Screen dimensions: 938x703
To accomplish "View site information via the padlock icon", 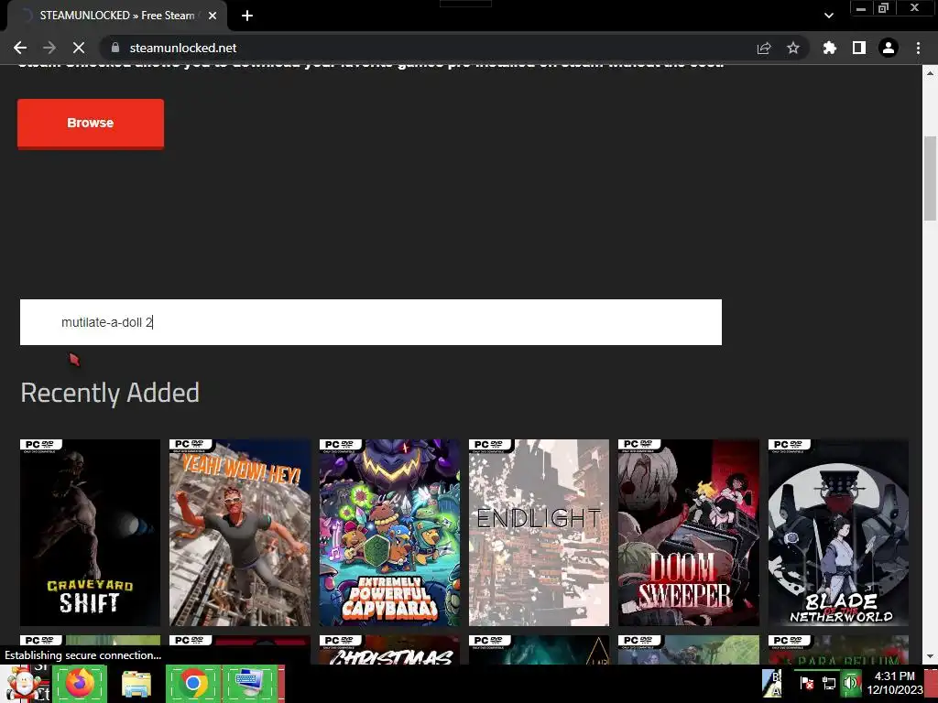I will pyautogui.click(x=115, y=48).
